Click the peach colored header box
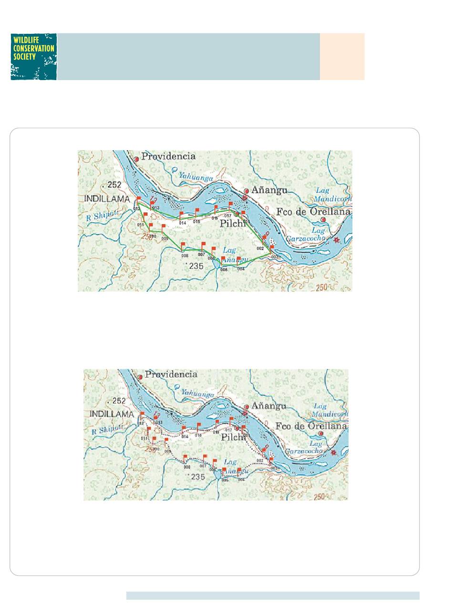Screen dimensions: 453x605 pos(342,57)
